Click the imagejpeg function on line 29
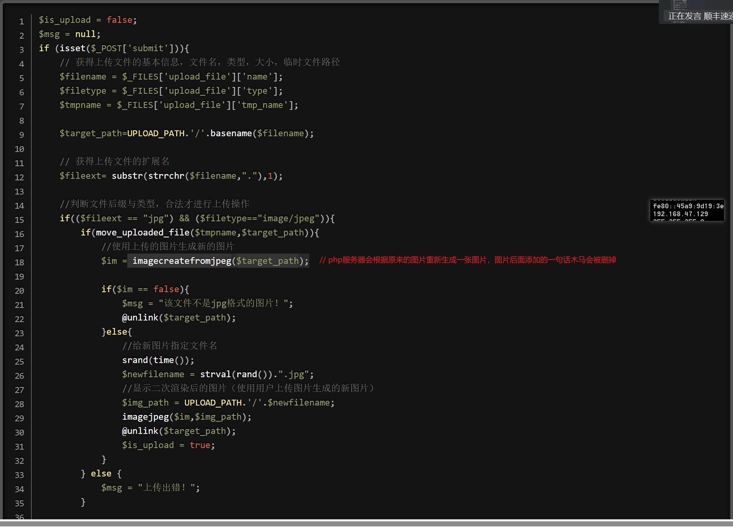 tap(146, 417)
